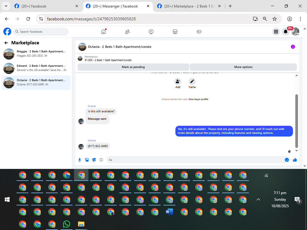Click the GIF icon
The image size is (307, 230).
point(101,160)
